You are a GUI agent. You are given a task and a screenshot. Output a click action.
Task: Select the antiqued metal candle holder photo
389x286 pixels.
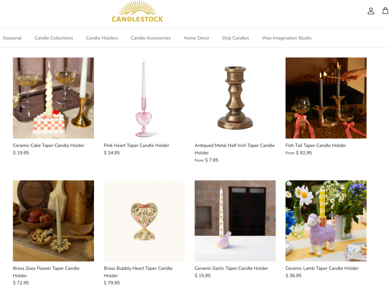pos(235,98)
